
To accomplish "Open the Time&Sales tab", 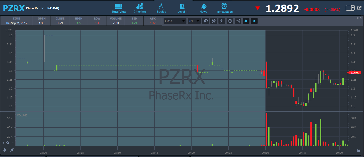I will pyautogui.click(x=224, y=8).
